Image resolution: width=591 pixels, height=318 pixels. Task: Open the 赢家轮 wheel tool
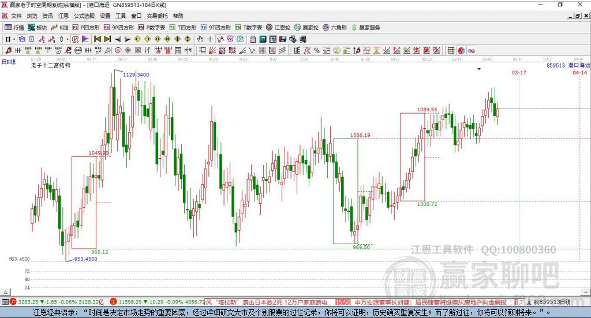click(x=306, y=28)
